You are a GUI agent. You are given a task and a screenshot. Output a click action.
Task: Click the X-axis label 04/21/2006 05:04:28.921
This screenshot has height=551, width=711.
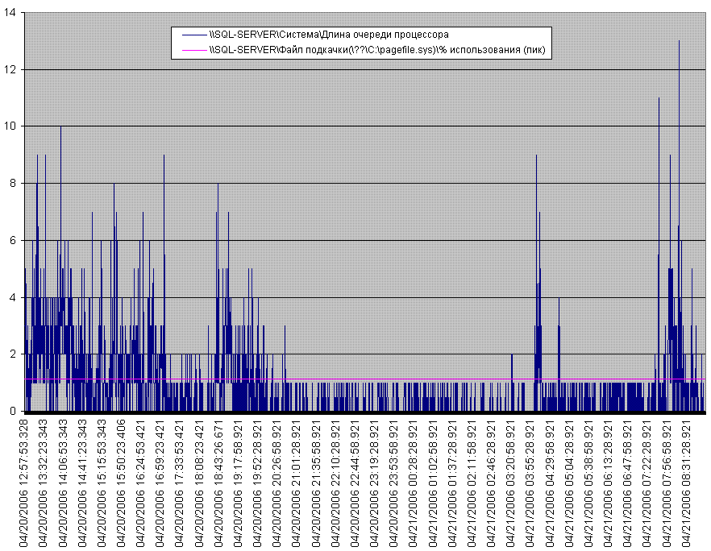(x=571, y=483)
